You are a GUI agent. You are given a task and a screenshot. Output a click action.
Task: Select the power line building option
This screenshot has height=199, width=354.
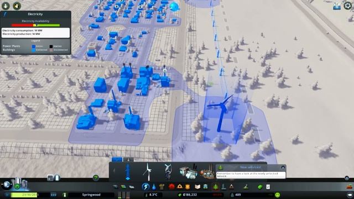128,172
